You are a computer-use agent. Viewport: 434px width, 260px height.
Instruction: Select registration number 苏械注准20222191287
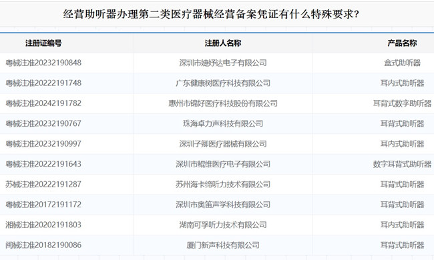(43, 184)
